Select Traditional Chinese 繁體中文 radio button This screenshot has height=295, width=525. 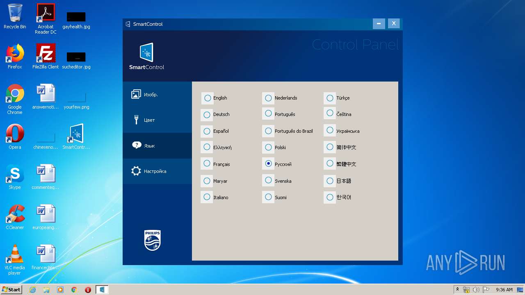330,163
